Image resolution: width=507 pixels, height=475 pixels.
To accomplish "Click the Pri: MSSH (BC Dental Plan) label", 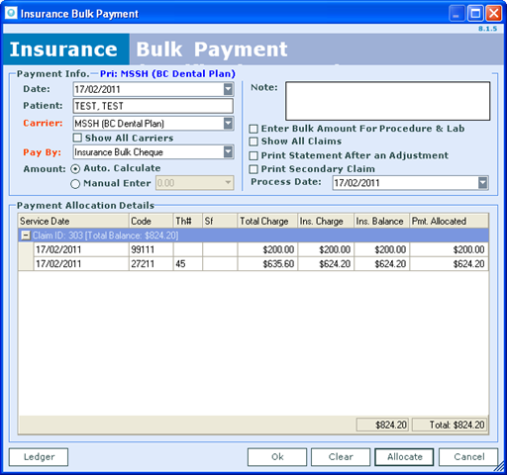I will pyautogui.click(x=167, y=73).
